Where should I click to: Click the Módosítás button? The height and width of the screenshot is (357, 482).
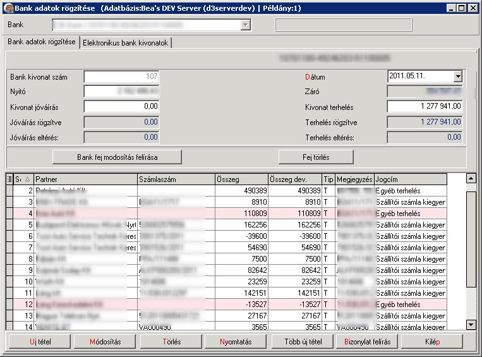105,342
